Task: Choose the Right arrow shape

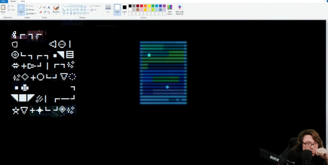Action: click(78, 10)
